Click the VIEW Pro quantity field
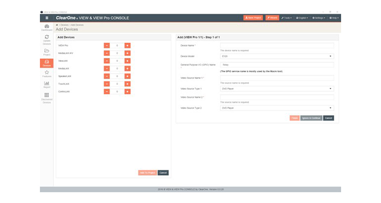 [x=117, y=45]
